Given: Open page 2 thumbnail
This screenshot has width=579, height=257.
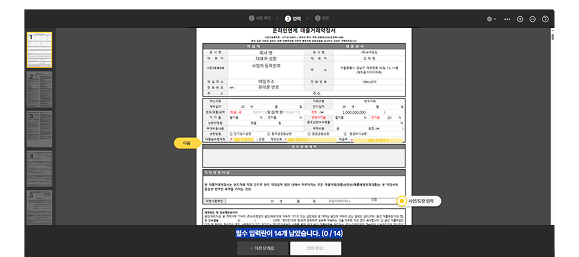Looking at the screenshot, I should click(39, 90).
